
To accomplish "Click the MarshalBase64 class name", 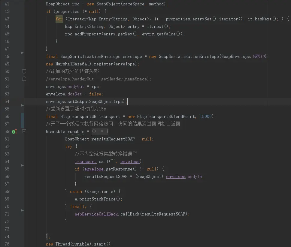I will (x=71, y=64).
